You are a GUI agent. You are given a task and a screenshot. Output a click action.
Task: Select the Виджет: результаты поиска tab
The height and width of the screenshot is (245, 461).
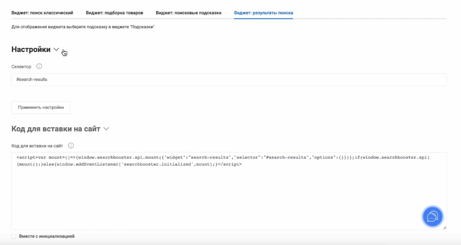[x=263, y=12]
